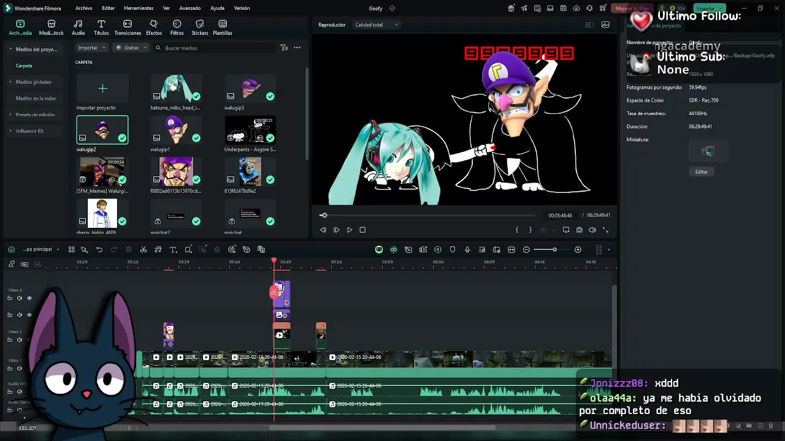The width and height of the screenshot is (785, 441).
Task: Toggle the eye on the track below Video 4
Action: click(29, 315)
